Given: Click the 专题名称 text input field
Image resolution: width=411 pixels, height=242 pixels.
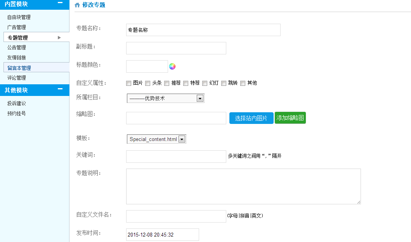Looking at the screenshot, I should [203, 30].
